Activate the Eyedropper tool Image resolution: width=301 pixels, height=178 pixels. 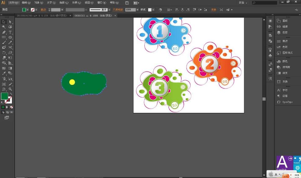point(4,73)
